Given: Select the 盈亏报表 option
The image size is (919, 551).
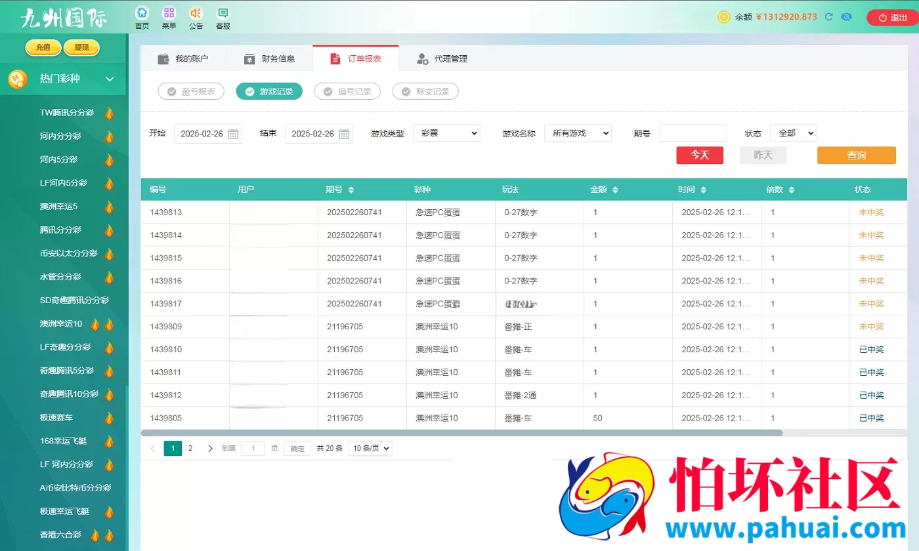Looking at the screenshot, I should 191,91.
